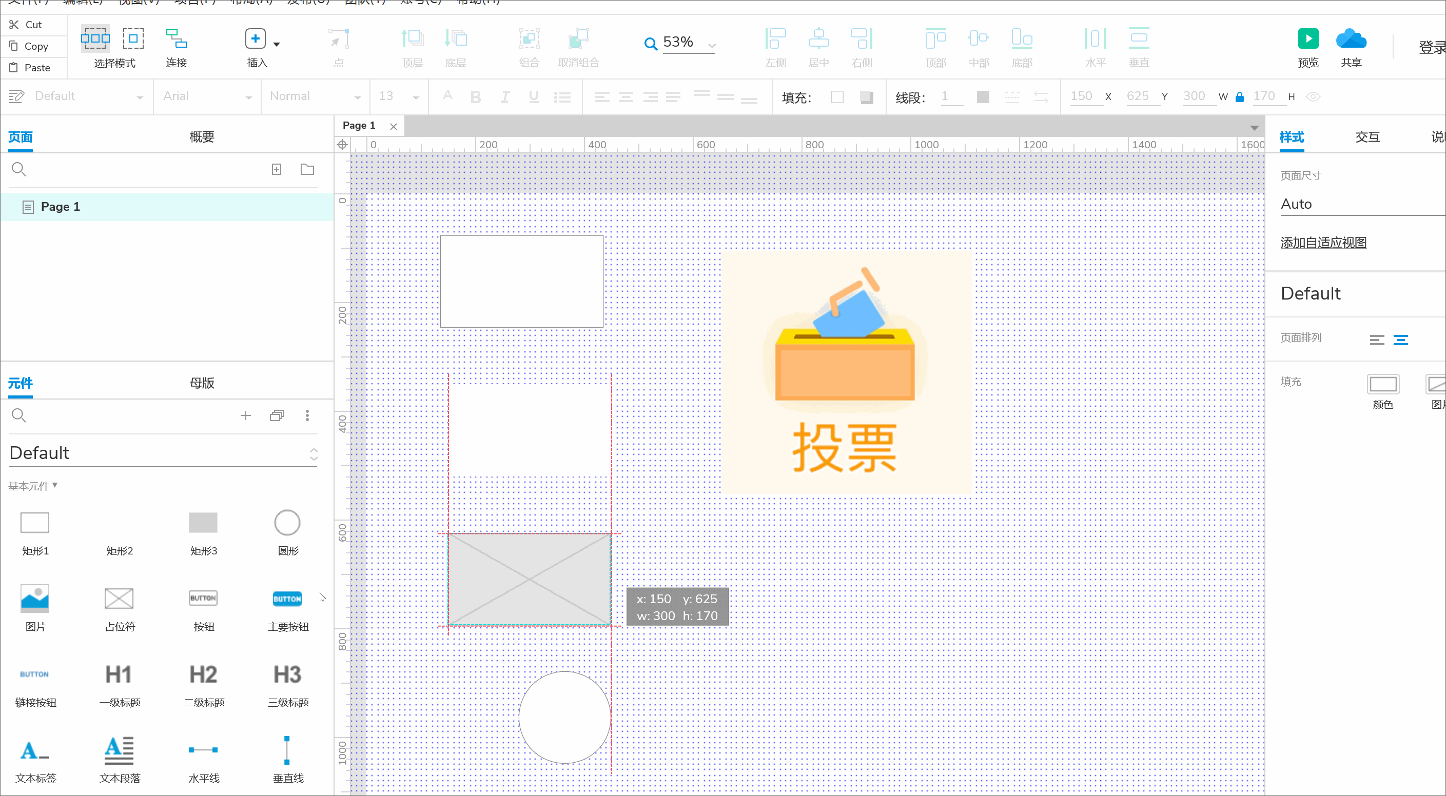
Task: Click the add folder icon in Pages
Action: (307, 169)
